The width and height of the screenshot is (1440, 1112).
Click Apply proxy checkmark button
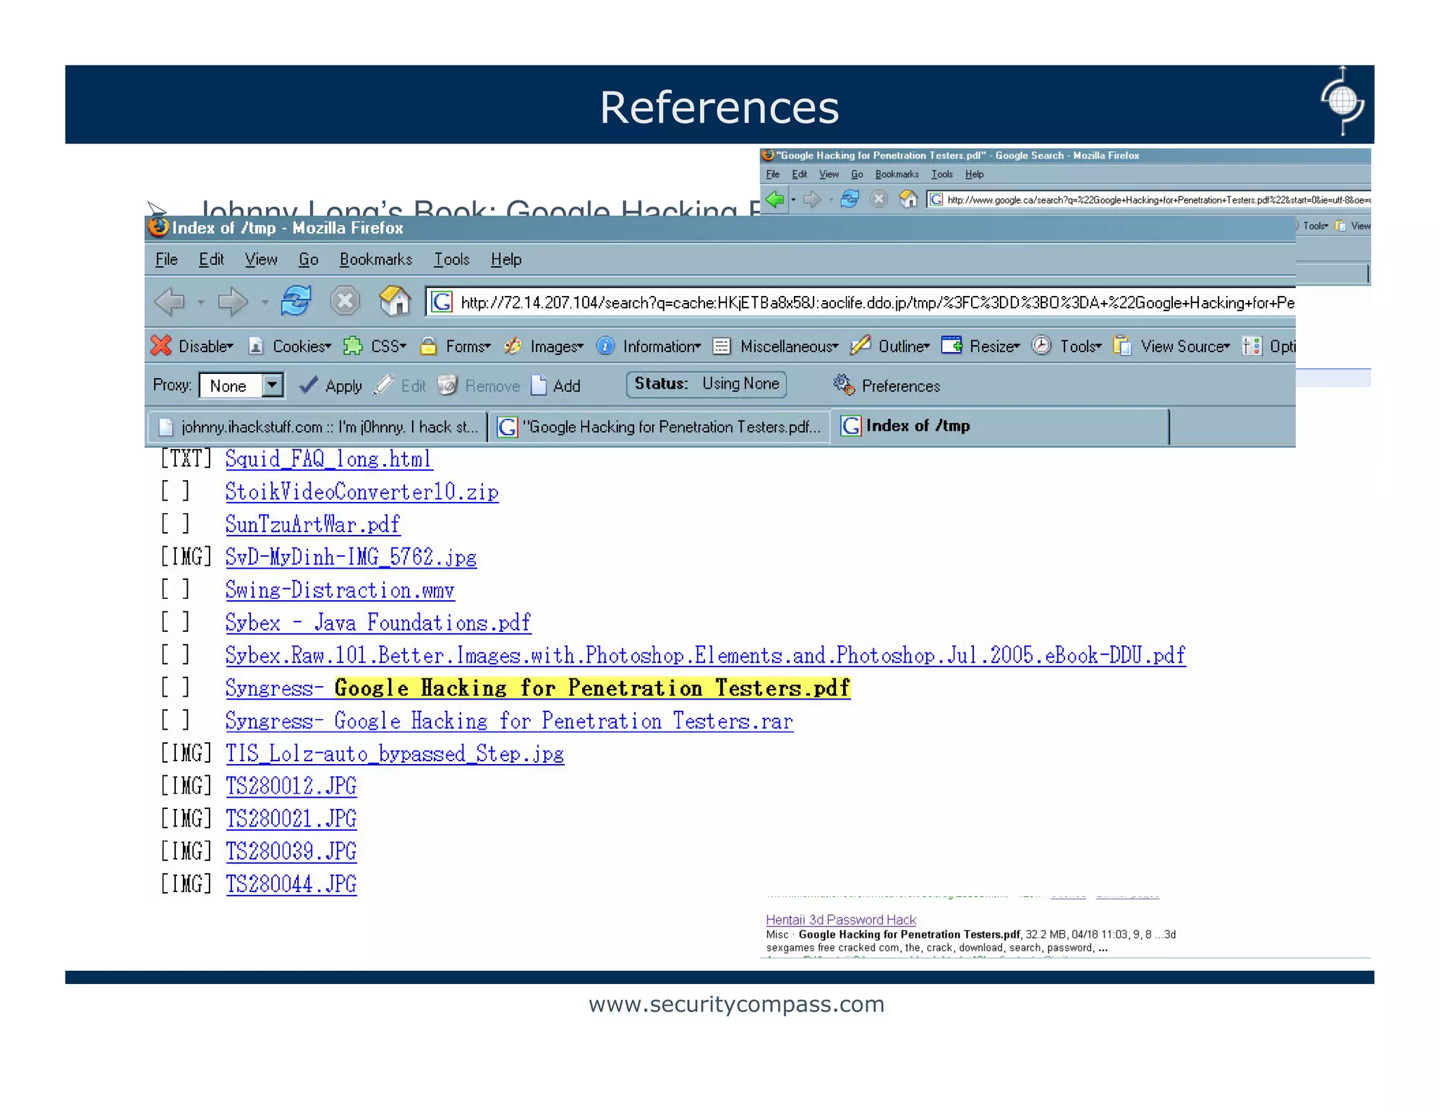(x=330, y=385)
